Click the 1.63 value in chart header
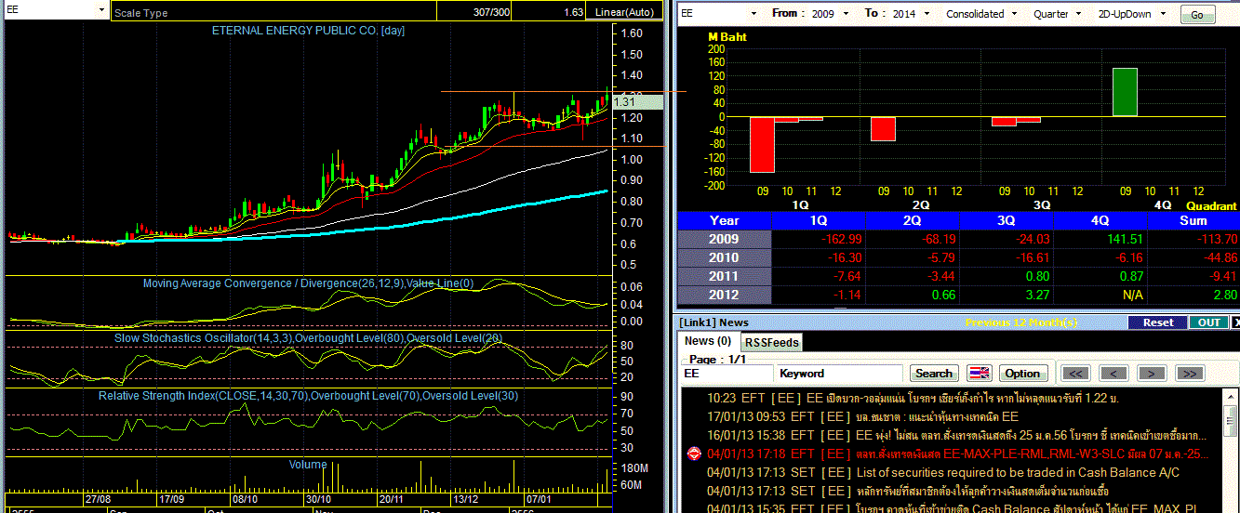Viewport: 1240px width, 513px height. click(x=573, y=13)
